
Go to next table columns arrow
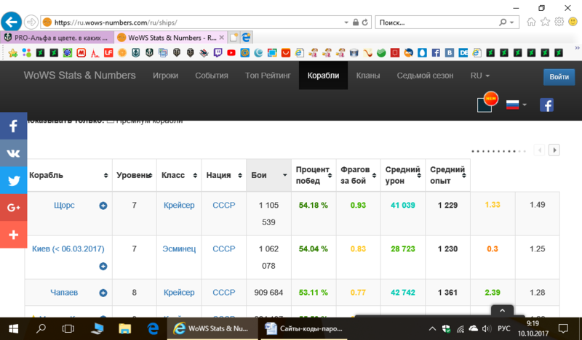click(x=554, y=150)
